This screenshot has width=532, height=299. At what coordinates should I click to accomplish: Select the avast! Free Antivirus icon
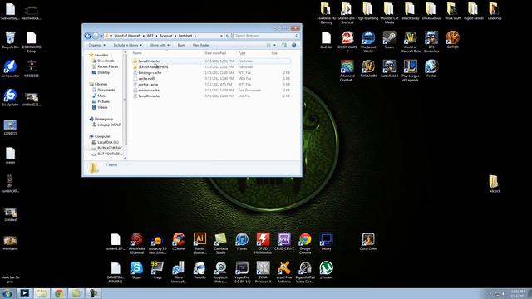pos(284,272)
